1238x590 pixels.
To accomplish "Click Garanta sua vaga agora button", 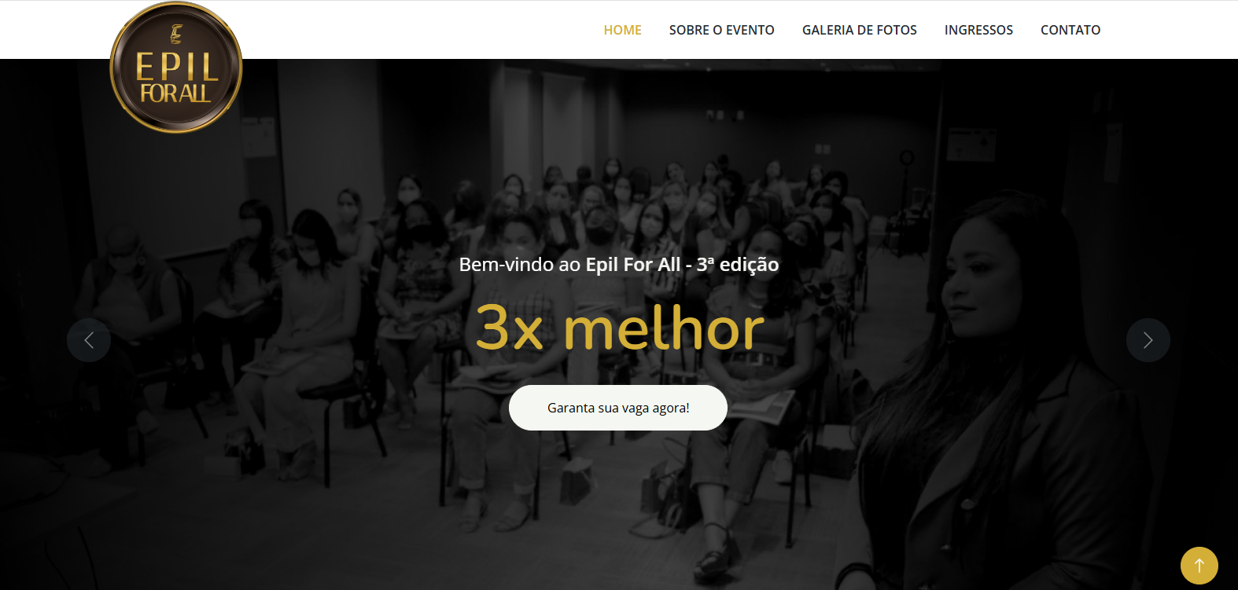I will coord(618,408).
